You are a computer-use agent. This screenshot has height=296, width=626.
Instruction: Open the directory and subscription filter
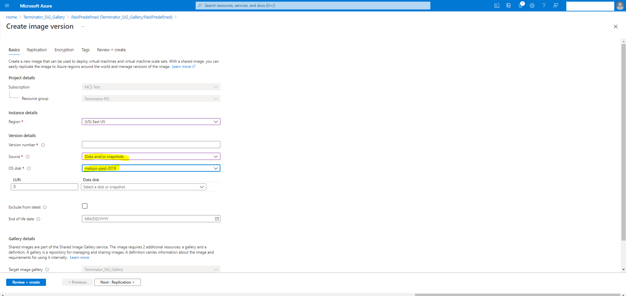509,6
